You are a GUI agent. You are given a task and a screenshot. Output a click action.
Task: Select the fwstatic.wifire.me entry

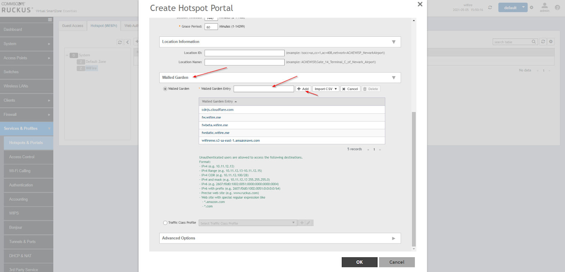click(x=292, y=133)
